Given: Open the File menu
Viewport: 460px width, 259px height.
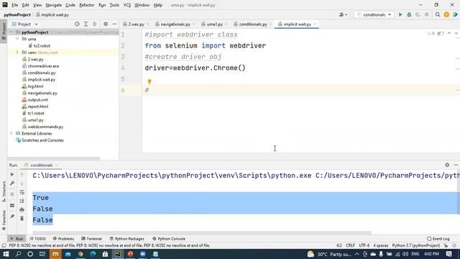Looking at the screenshot, I should pyautogui.click(x=14, y=5).
